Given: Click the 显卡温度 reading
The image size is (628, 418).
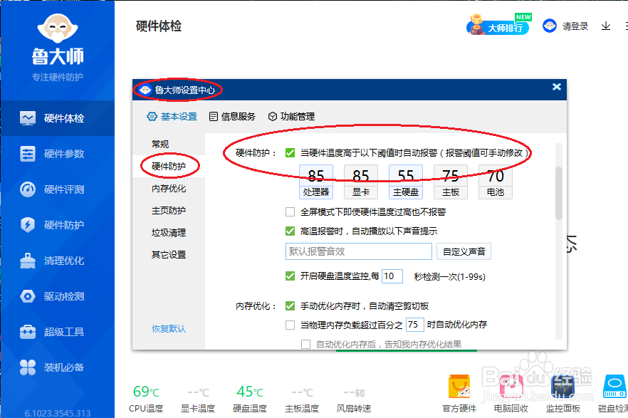Looking at the screenshot, I should pyautogui.click(x=198, y=393).
